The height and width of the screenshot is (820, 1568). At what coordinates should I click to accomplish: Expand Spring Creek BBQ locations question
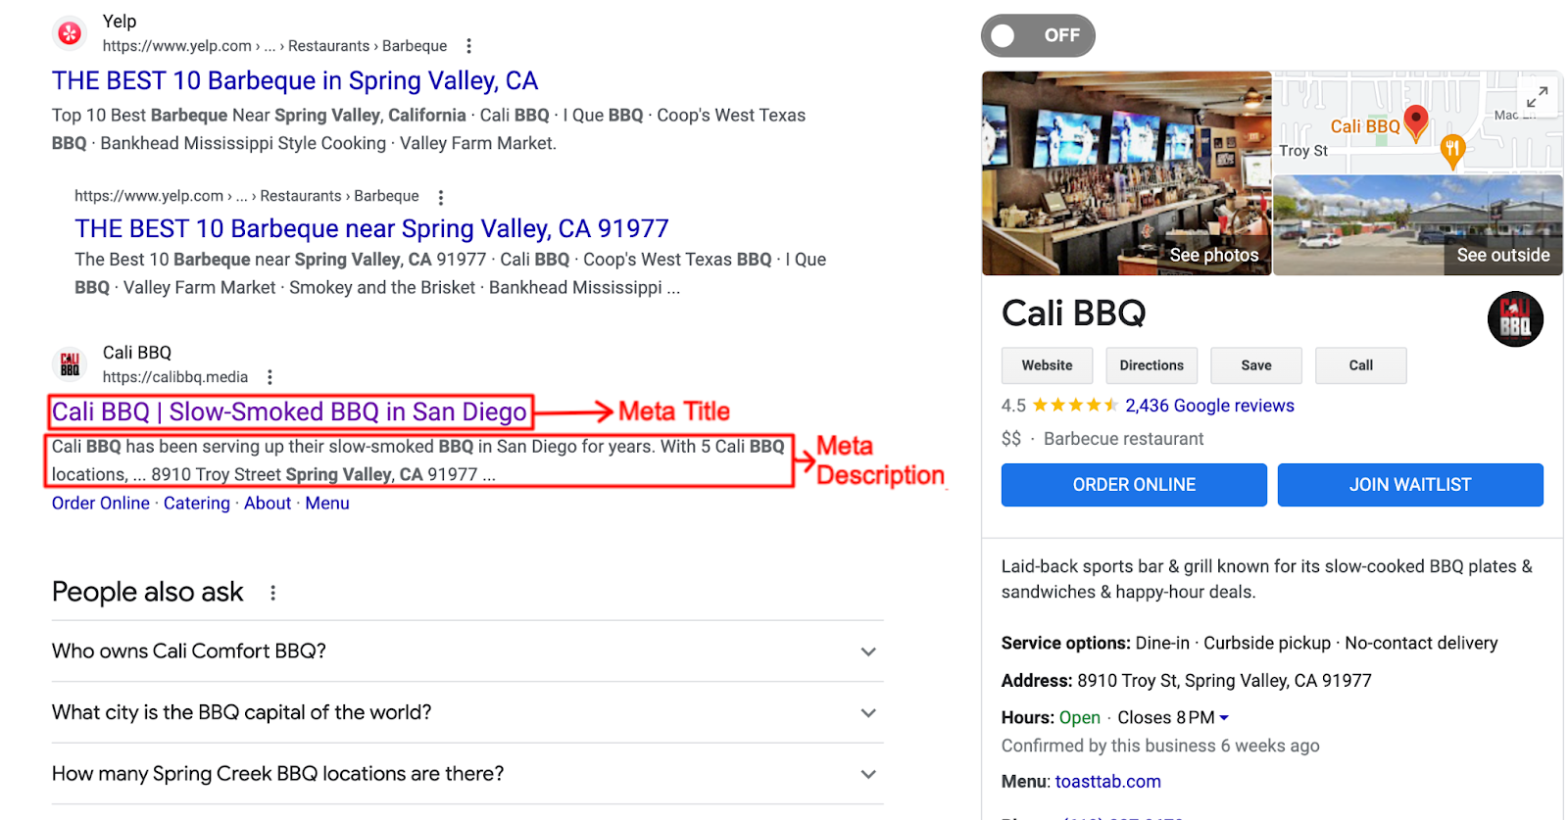pyautogui.click(x=868, y=774)
